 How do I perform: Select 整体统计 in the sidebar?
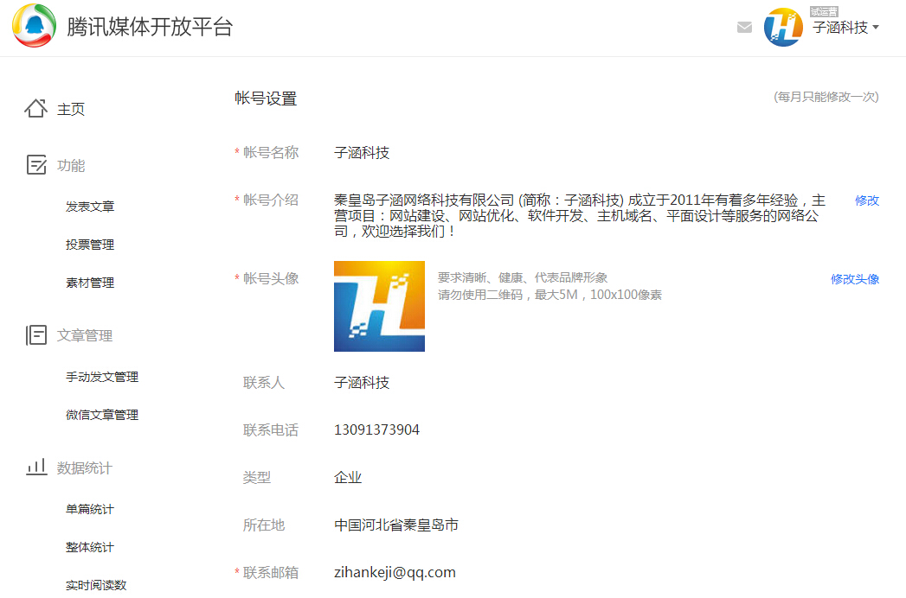point(90,547)
